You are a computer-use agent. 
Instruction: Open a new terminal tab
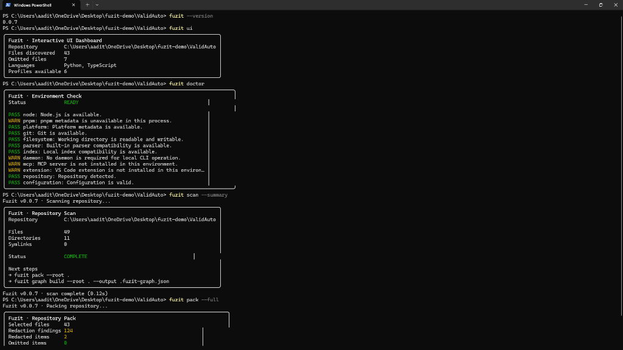tap(88, 5)
